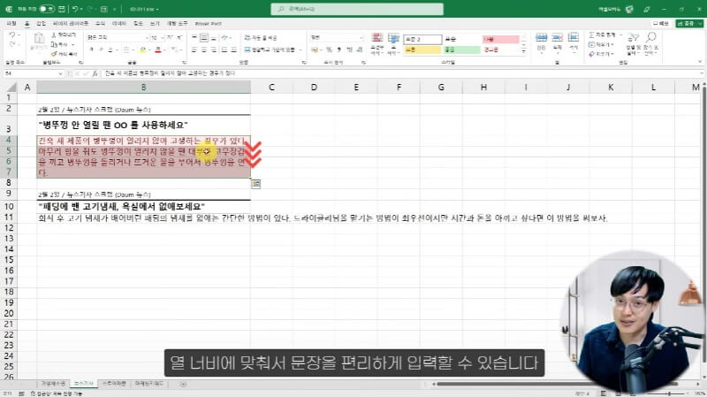
Task: Click the Borders icon in the font group
Action: click(125, 50)
